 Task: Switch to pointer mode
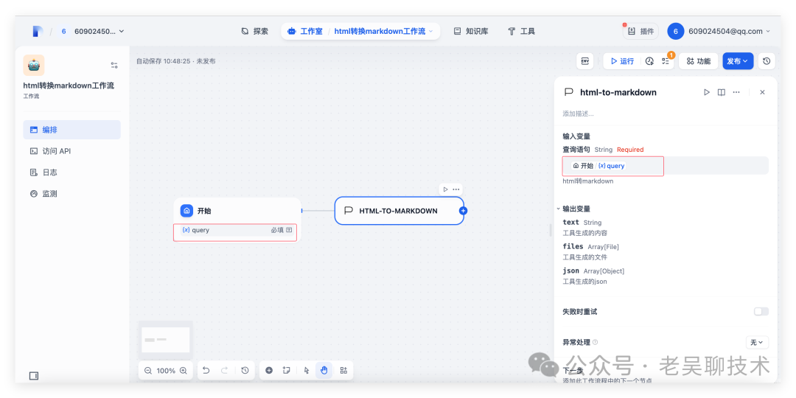307,371
